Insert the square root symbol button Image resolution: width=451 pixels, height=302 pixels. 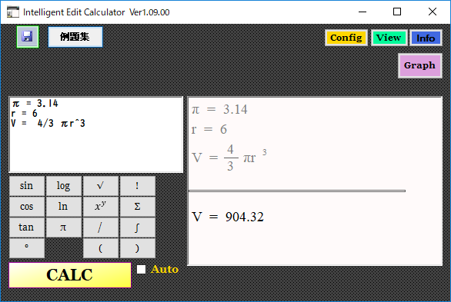tap(100, 186)
